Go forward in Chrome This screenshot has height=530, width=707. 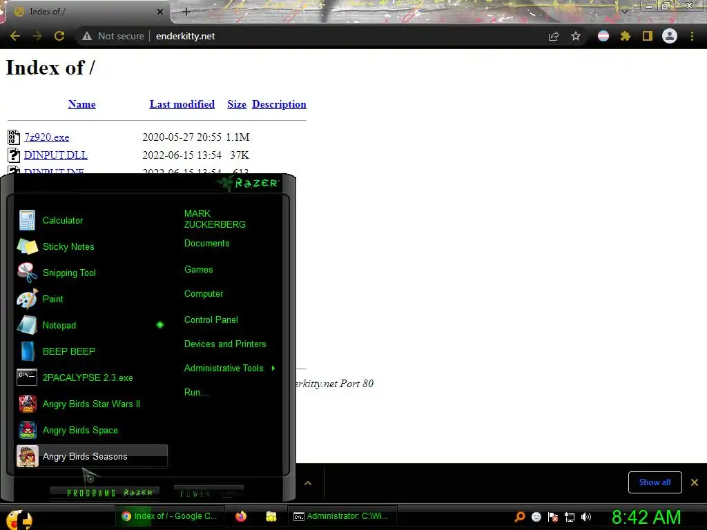tap(37, 36)
